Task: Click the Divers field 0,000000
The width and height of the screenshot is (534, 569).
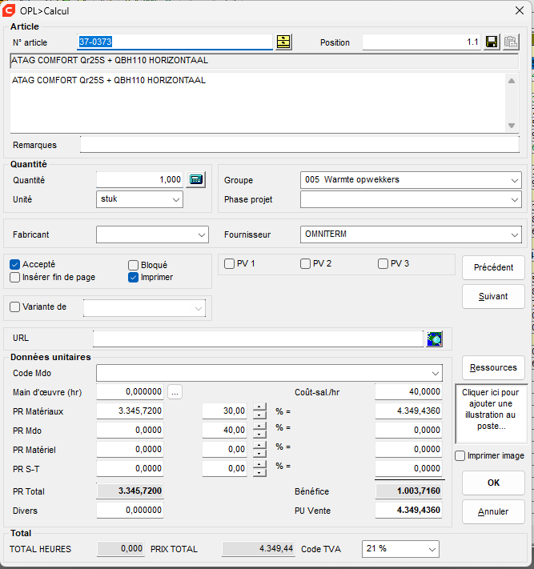Action: (130, 511)
